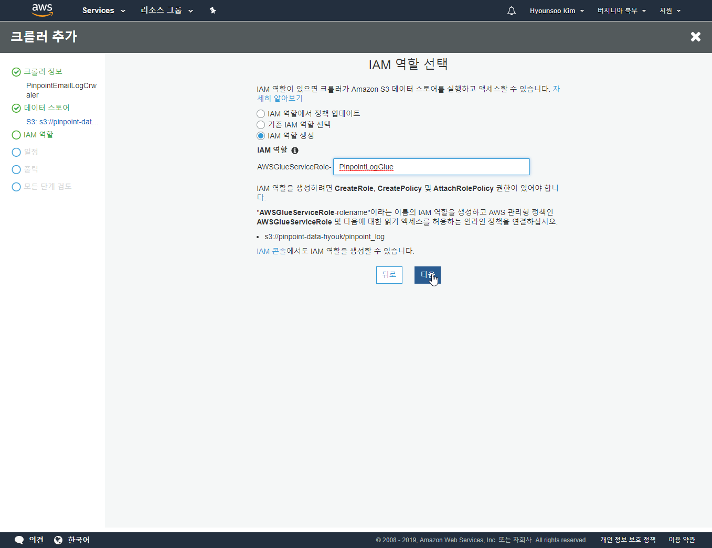Viewport: 712px width, 548px height.
Task: Go to the 크롤러 정보 step
Action: click(43, 72)
